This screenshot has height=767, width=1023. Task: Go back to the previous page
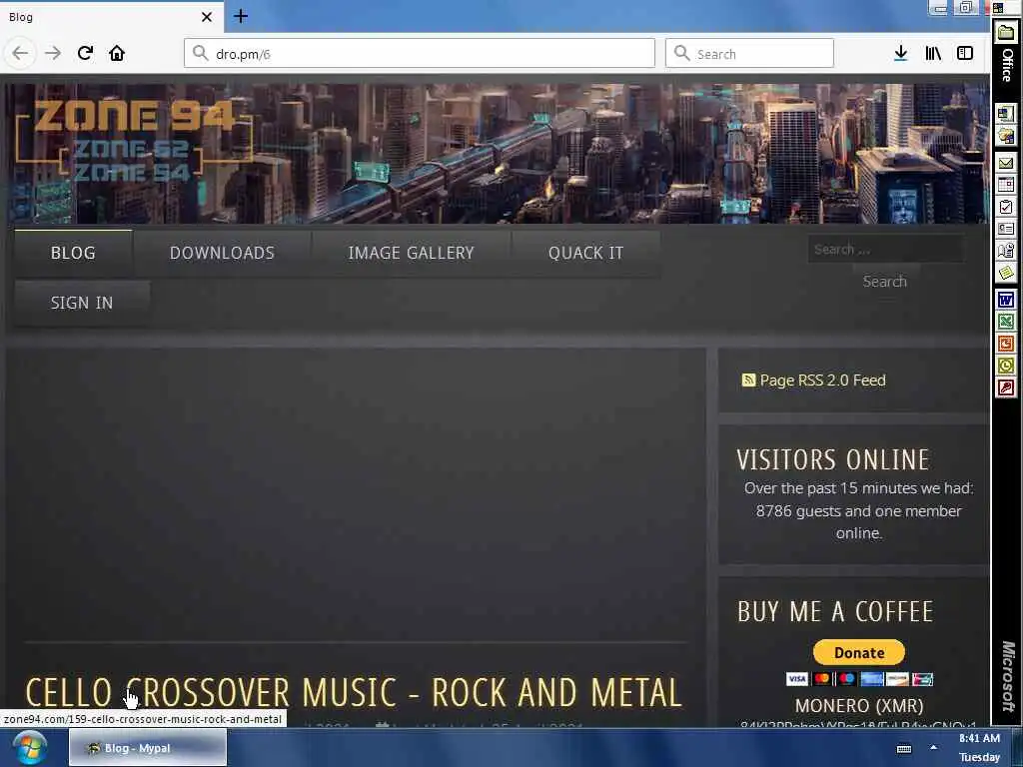click(x=20, y=53)
